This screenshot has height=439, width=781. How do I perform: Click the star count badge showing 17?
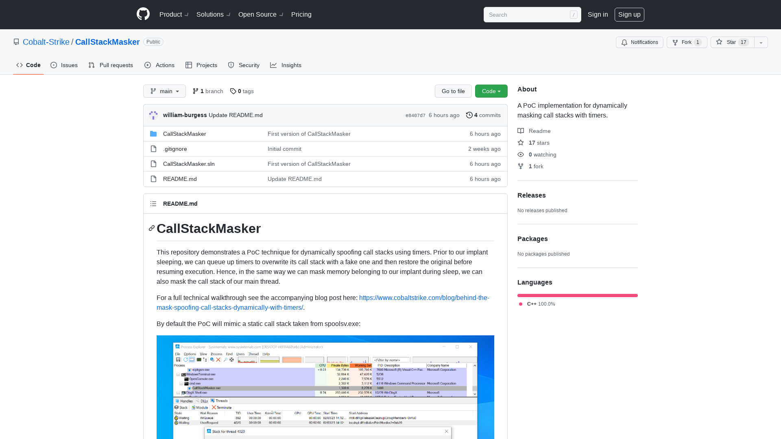744,42
